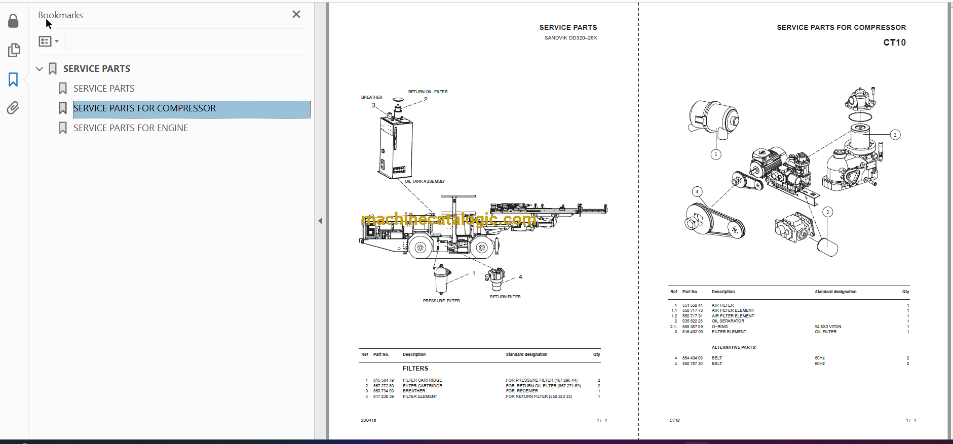The width and height of the screenshot is (953, 444).
Task: Open SERVICE PARTS FOR ENGINE bookmark
Action: coord(131,128)
